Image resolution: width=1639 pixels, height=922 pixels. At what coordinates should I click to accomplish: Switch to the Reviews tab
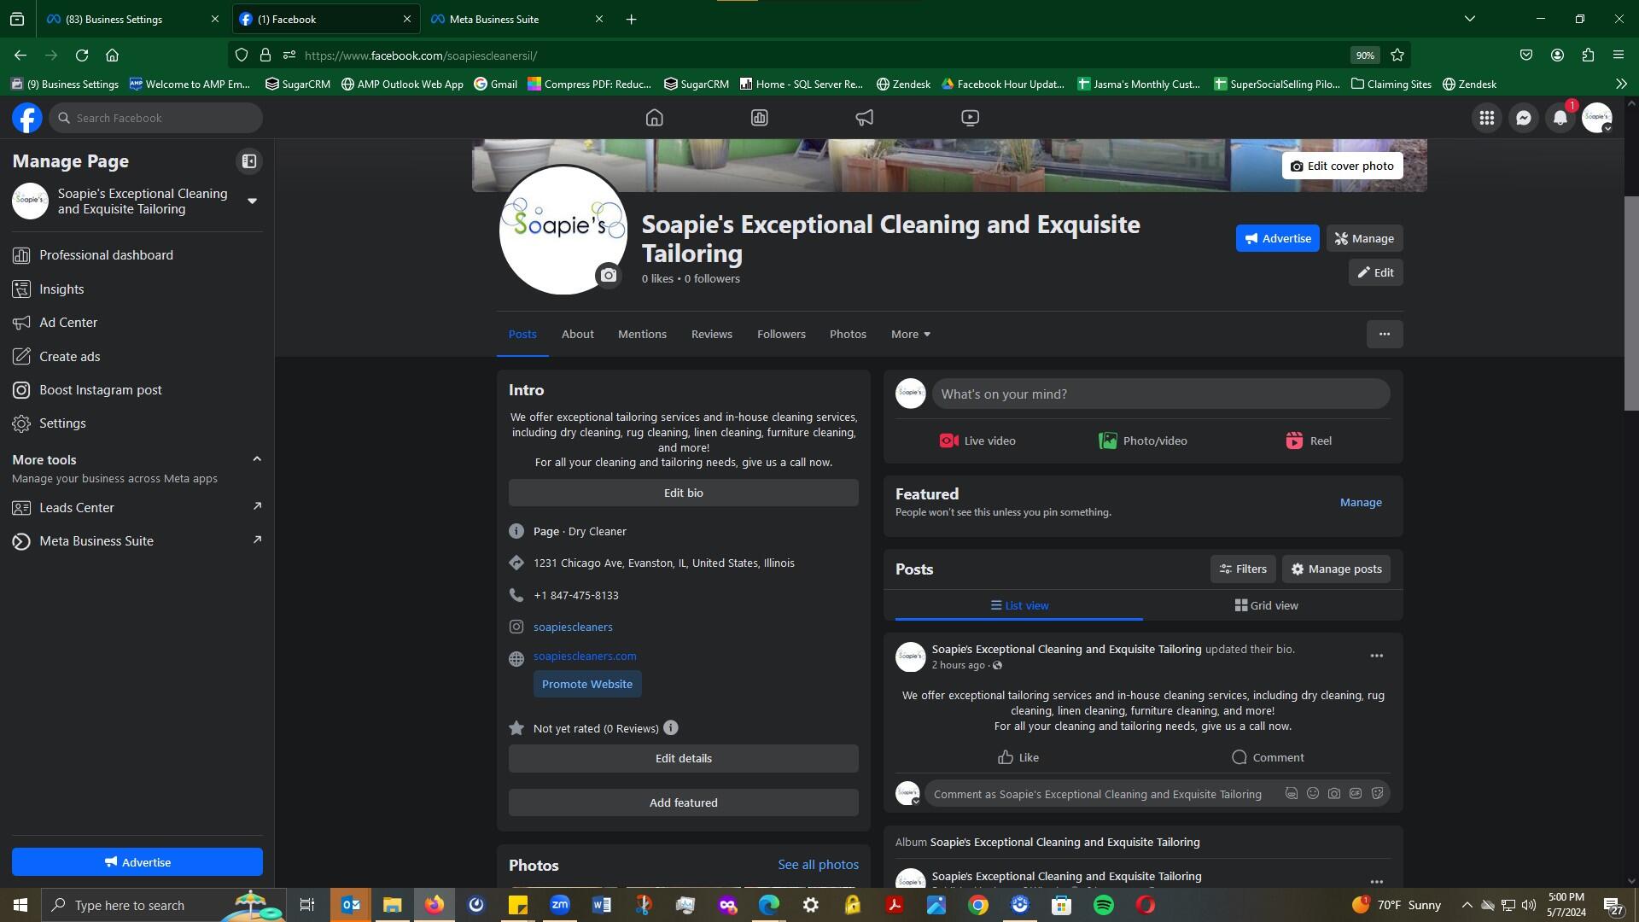click(x=711, y=334)
